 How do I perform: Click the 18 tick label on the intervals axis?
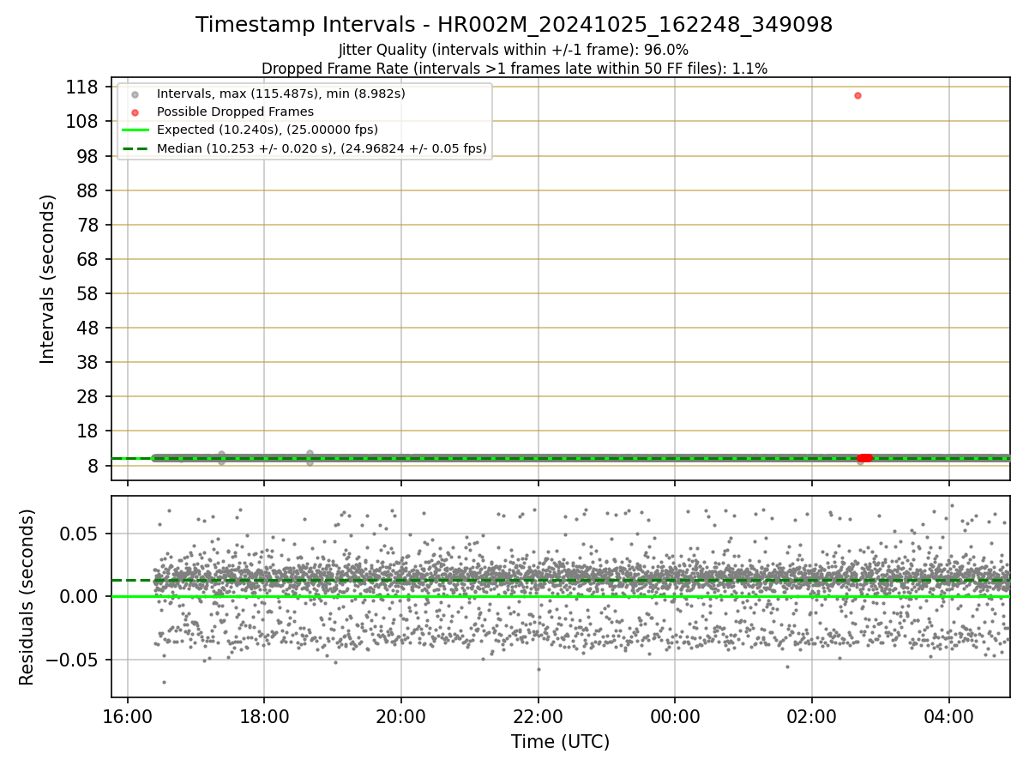(x=87, y=431)
